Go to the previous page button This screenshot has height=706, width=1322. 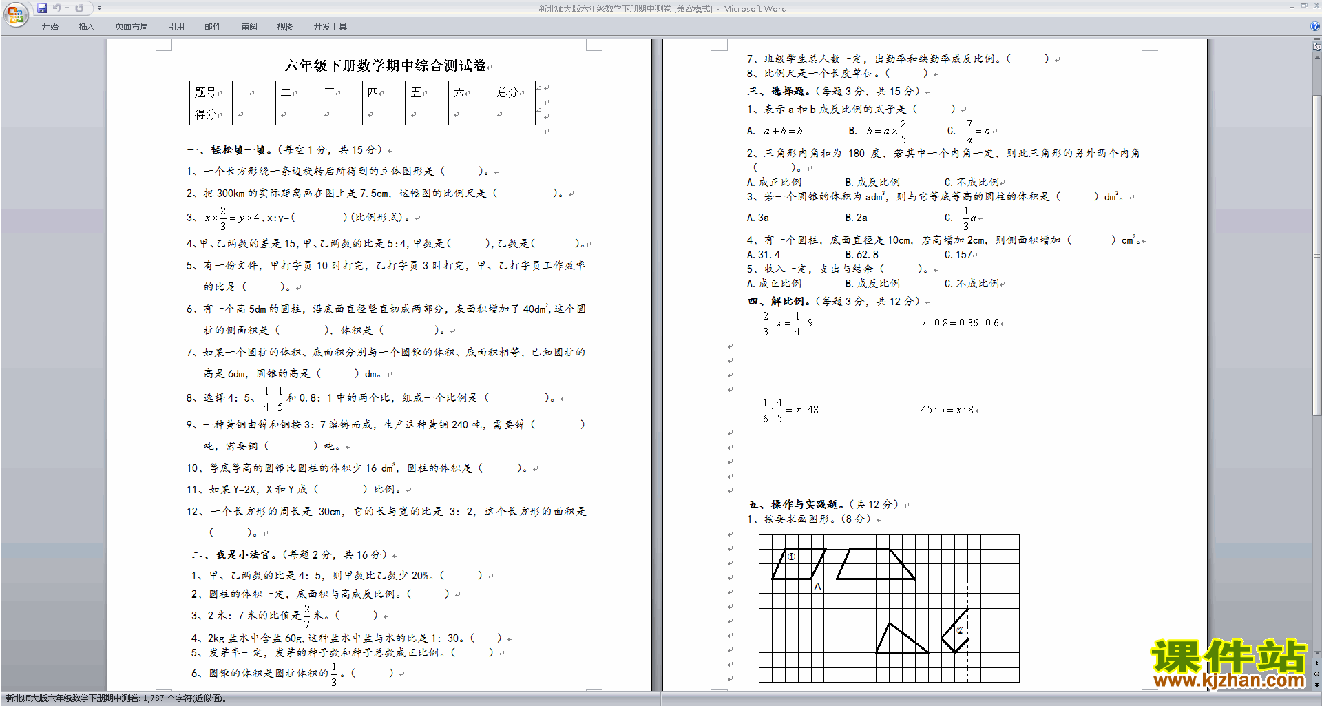click(x=1317, y=663)
